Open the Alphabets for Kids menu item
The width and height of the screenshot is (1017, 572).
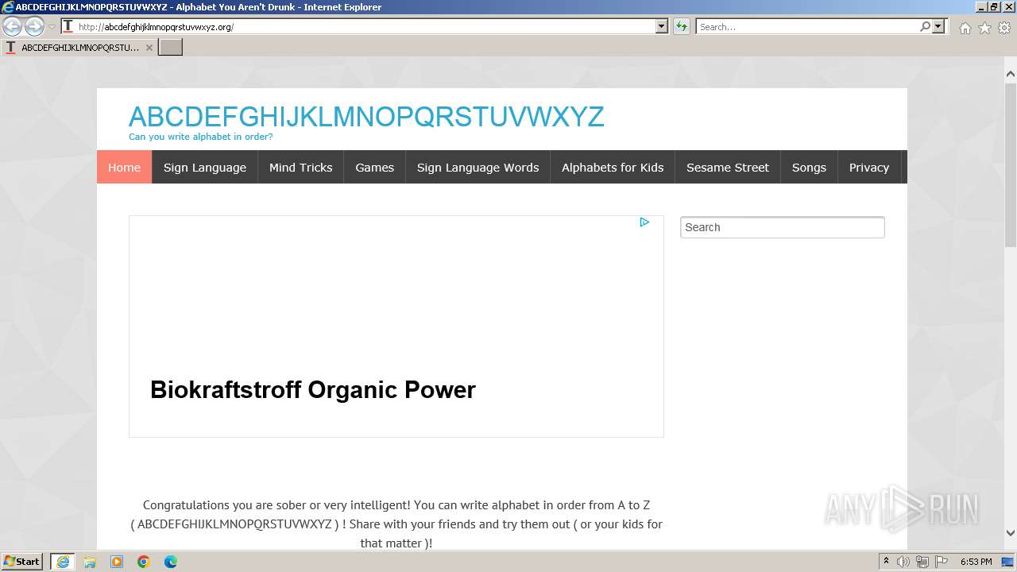coord(613,167)
